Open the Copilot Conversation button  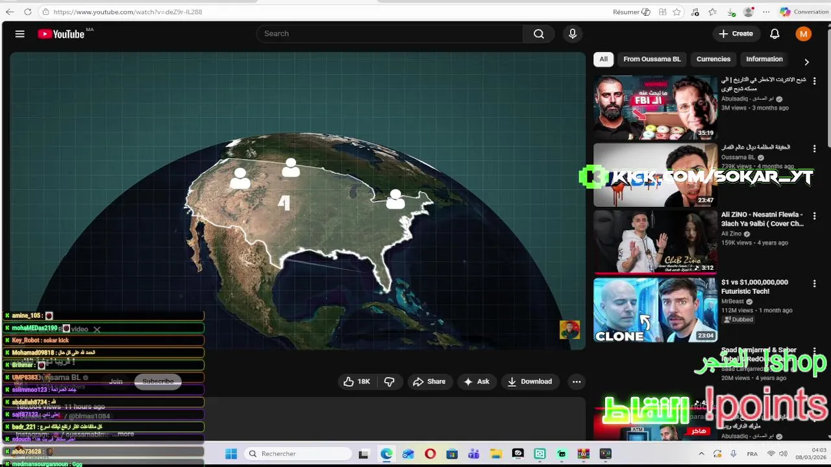click(804, 12)
